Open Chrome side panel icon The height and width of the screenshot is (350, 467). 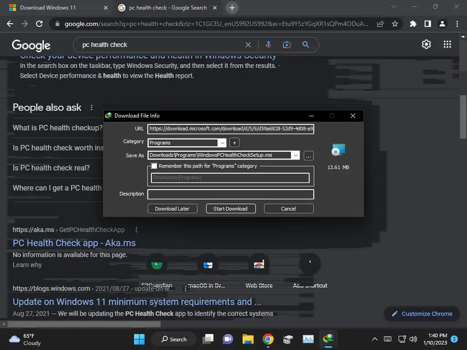pos(428,24)
